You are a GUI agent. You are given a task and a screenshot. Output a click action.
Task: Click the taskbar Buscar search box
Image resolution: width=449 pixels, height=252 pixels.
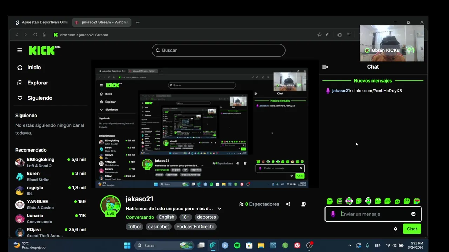click(165, 246)
